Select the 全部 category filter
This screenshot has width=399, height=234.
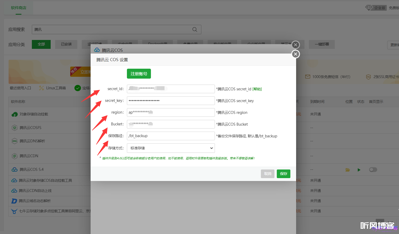[41, 44]
